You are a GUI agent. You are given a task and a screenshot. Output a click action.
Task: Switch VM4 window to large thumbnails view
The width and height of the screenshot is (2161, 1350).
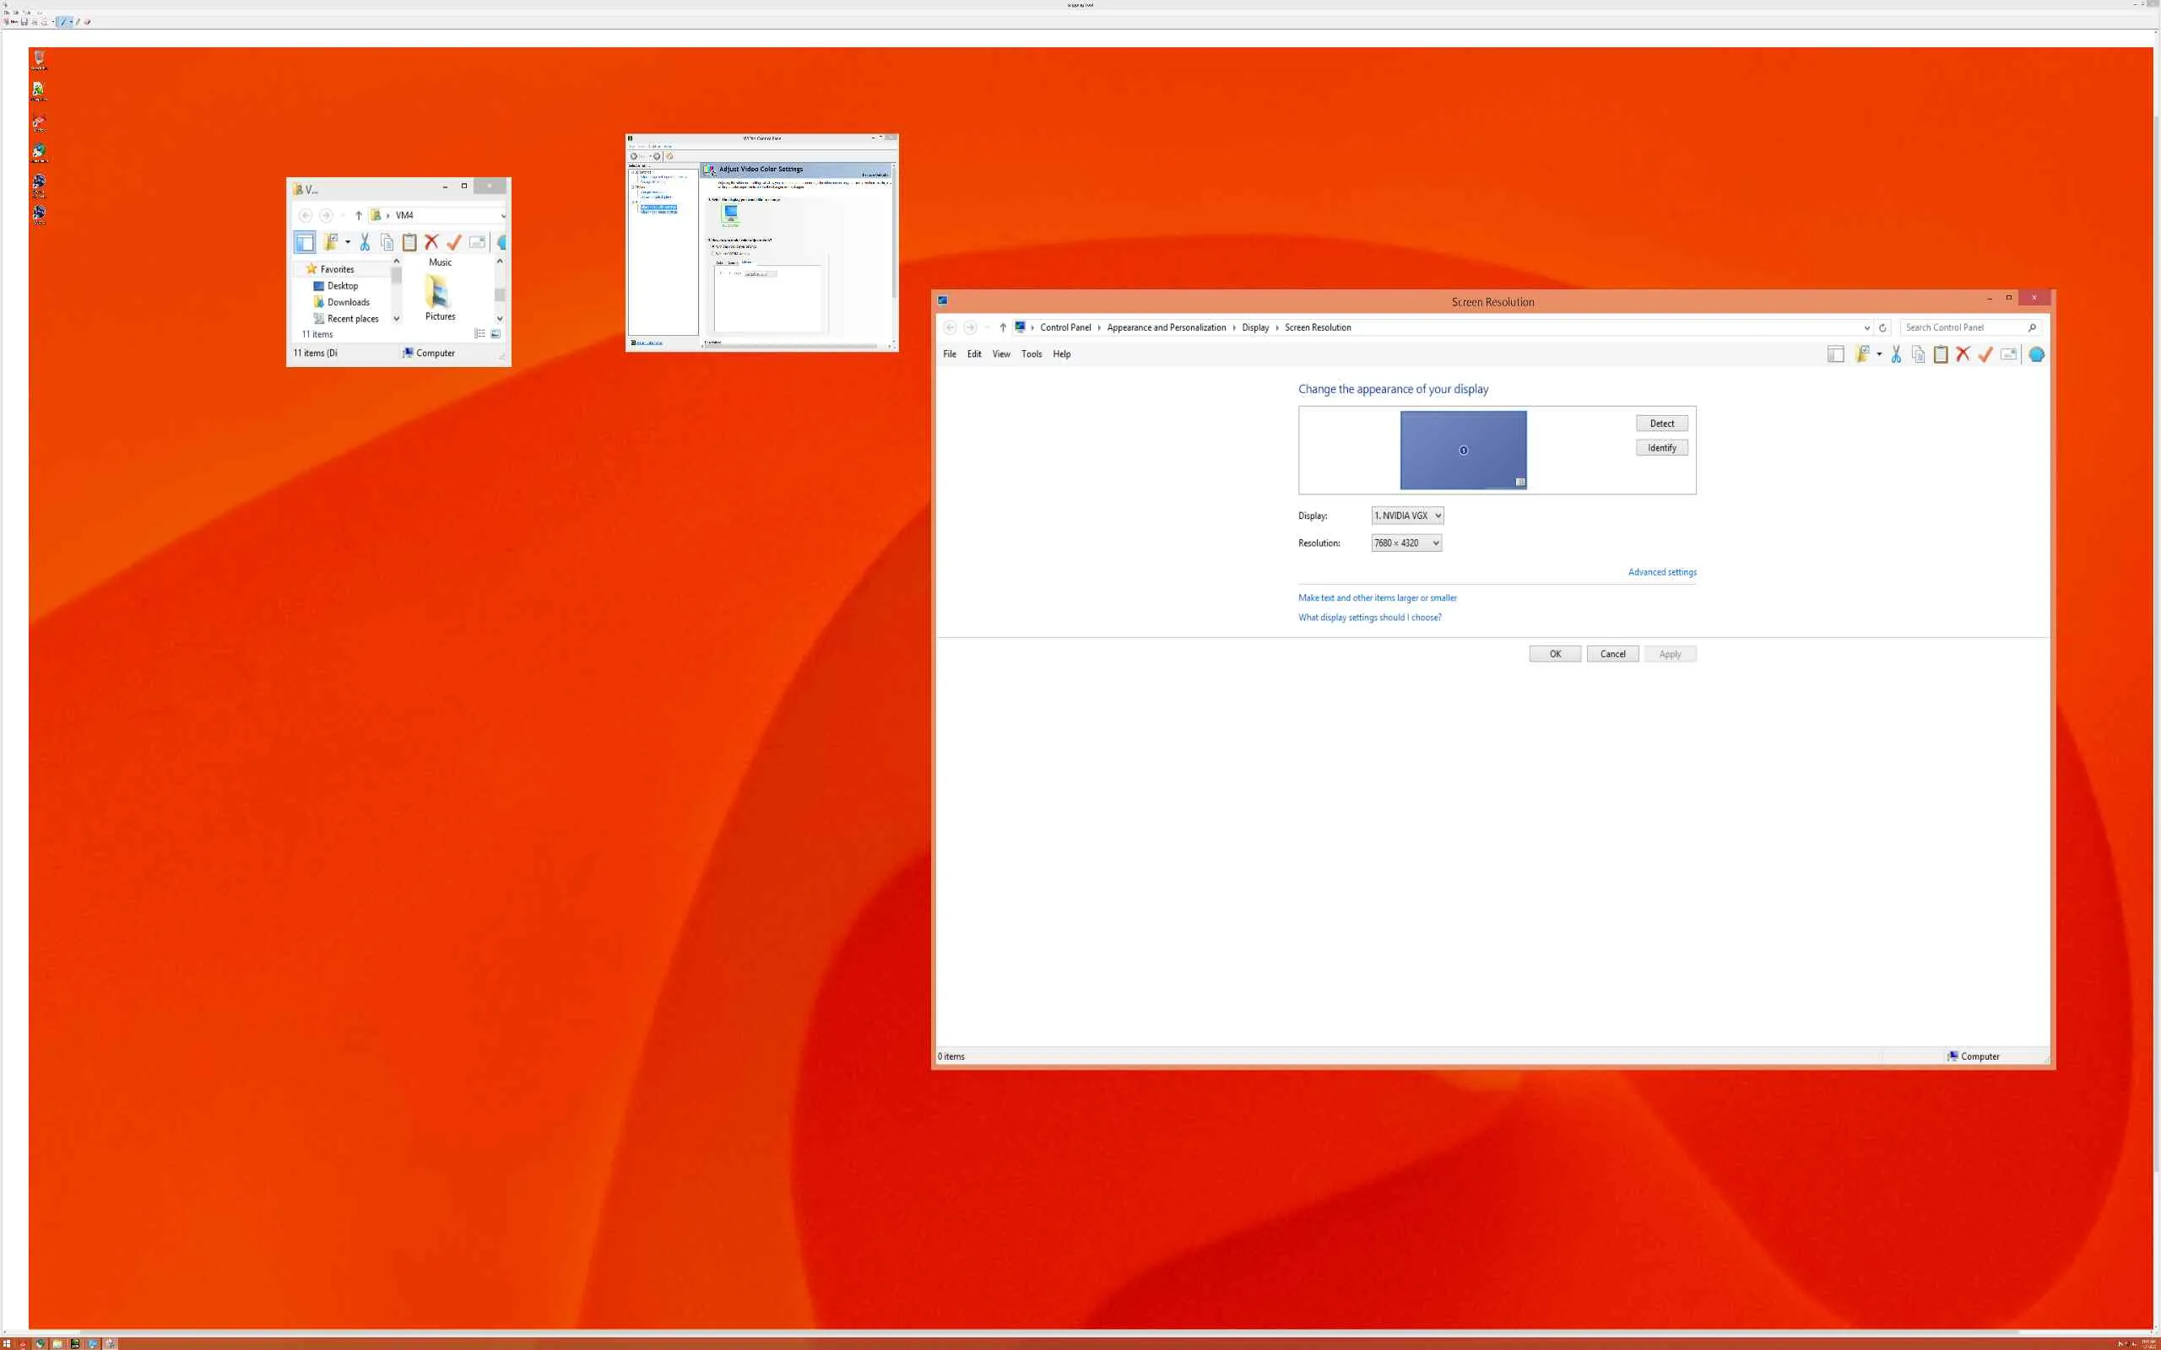496,334
